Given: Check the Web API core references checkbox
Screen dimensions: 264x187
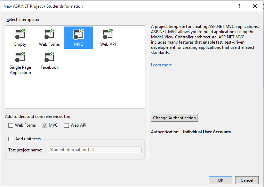Looking at the screenshot, I should [x=66, y=125].
